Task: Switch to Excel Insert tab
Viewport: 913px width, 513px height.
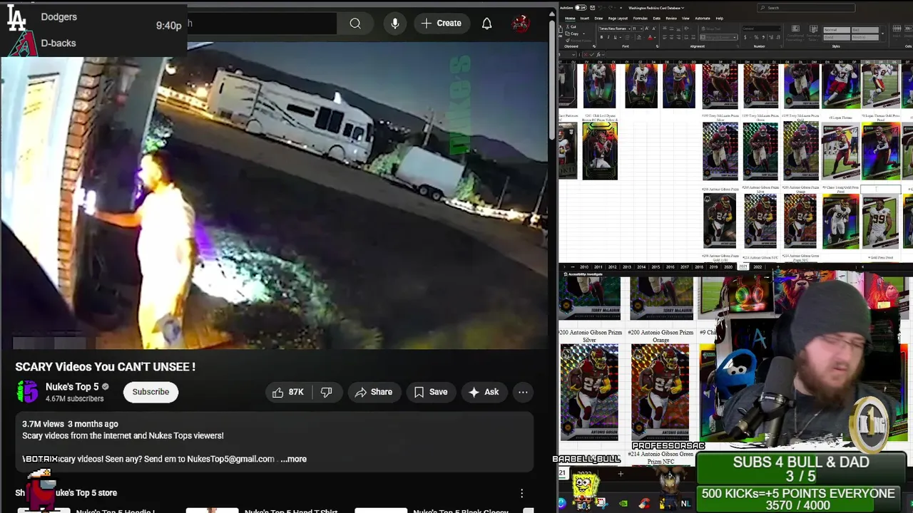Action: click(585, 19)
